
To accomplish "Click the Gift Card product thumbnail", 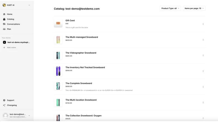I will (x=58, y=23).
